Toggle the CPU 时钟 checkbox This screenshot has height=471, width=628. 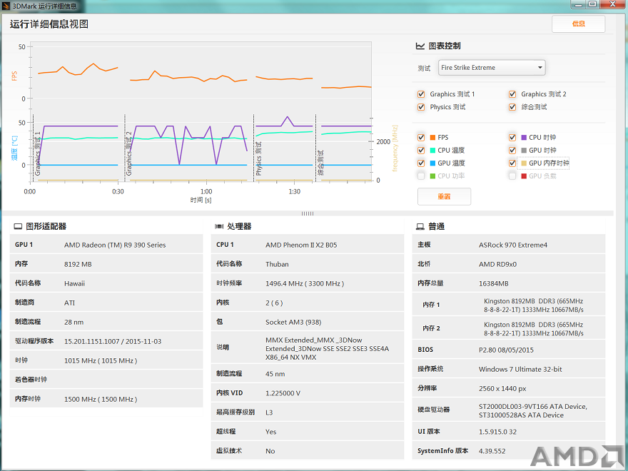(512, 137)
